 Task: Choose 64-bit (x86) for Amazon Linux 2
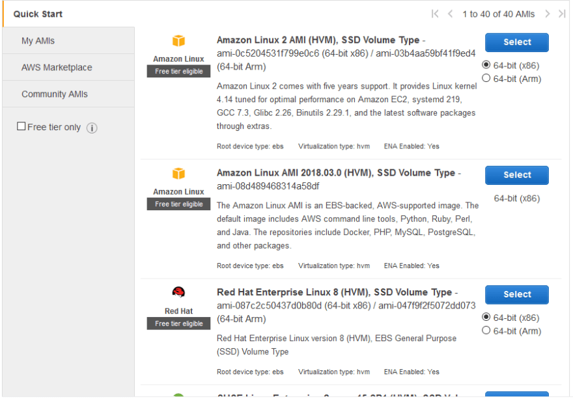(486, 64)
